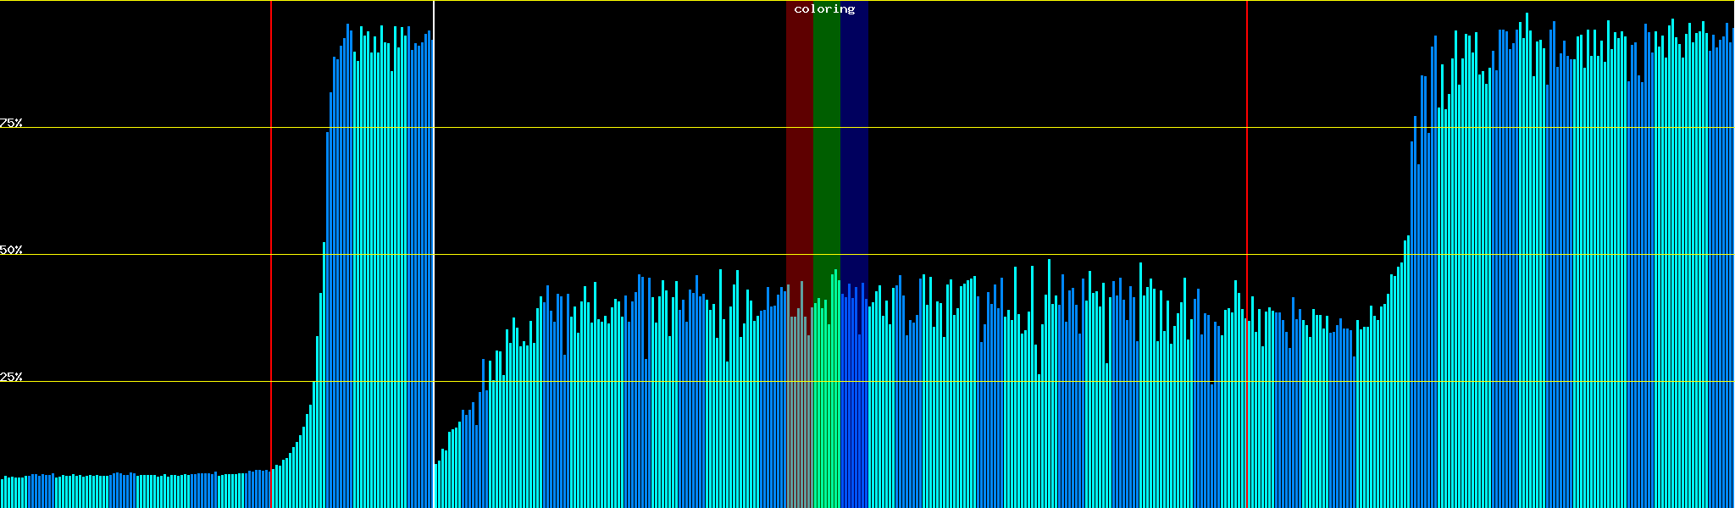1735x508 pixels.
Task: Click the 75% axis label
Action: tap(11, 123)
